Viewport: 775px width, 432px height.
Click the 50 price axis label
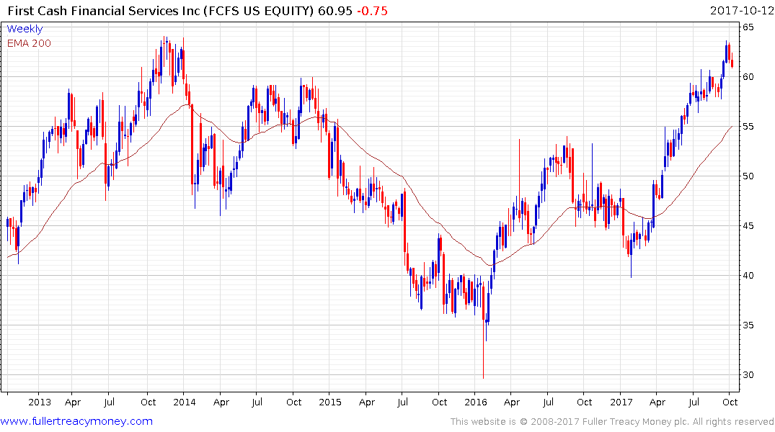coord(748,176)
